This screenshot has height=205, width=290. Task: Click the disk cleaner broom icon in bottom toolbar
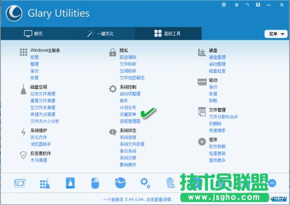[x=44, y=183]
